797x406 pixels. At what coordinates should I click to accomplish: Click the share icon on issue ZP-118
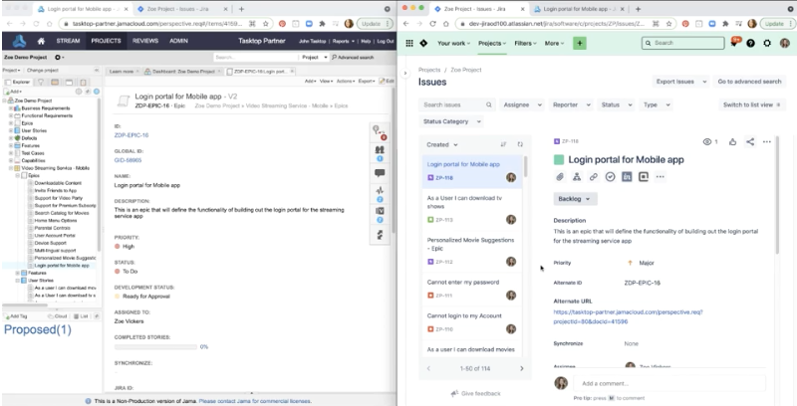(x=750, y=142)
